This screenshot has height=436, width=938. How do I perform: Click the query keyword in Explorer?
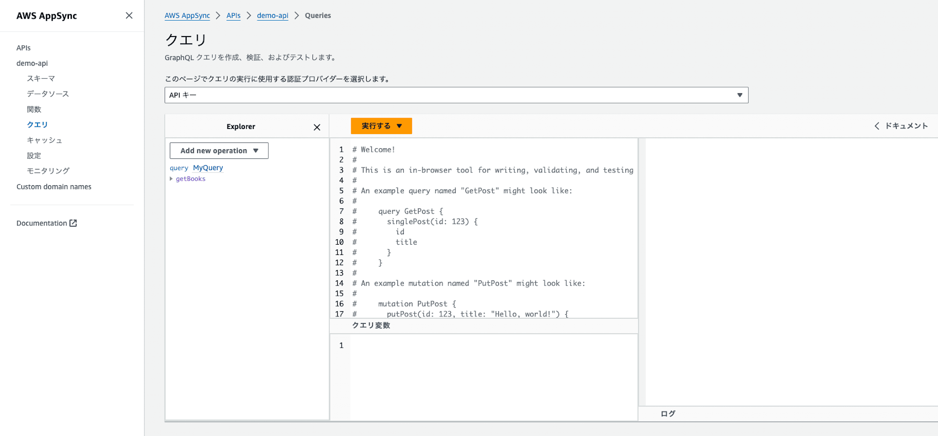coord(179,168)
